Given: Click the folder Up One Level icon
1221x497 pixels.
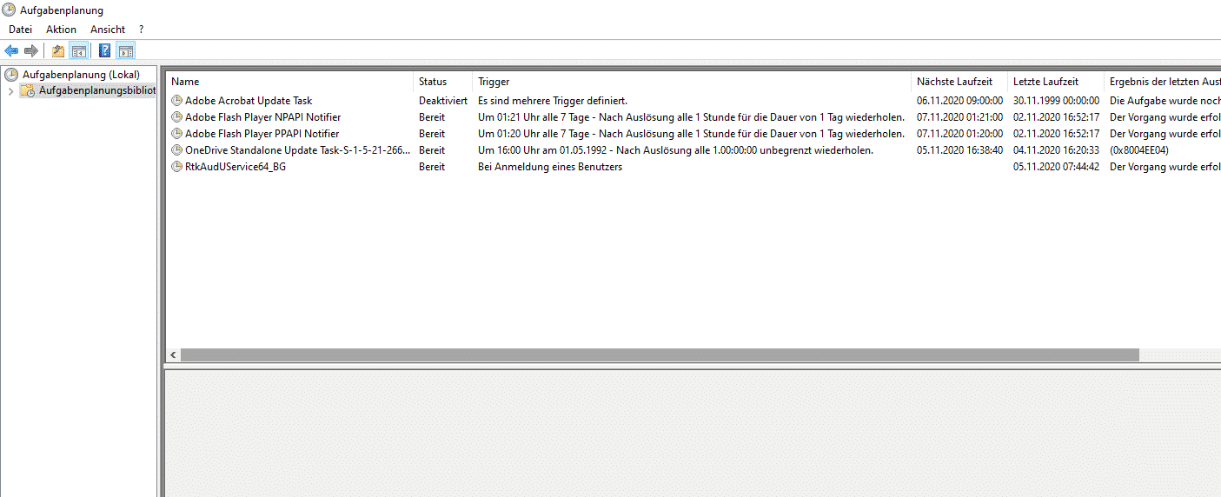Looking at the screenshot, I should pyautogui.click(x=58, y=50).
